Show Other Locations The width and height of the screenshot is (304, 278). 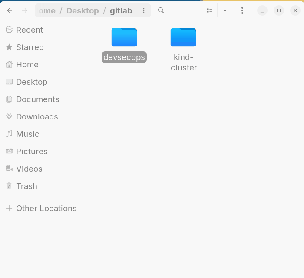pos(46,208)
